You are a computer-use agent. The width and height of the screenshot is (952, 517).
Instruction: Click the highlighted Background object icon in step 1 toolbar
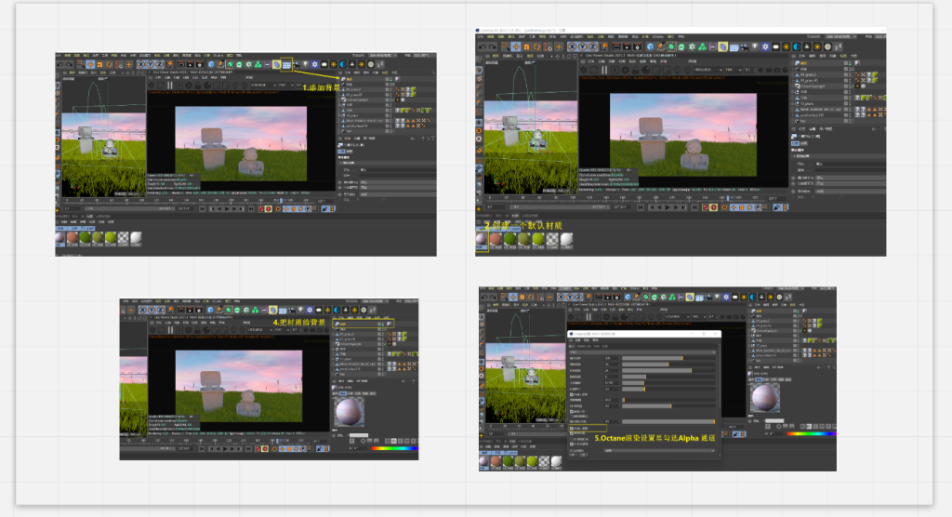(286, 64)
